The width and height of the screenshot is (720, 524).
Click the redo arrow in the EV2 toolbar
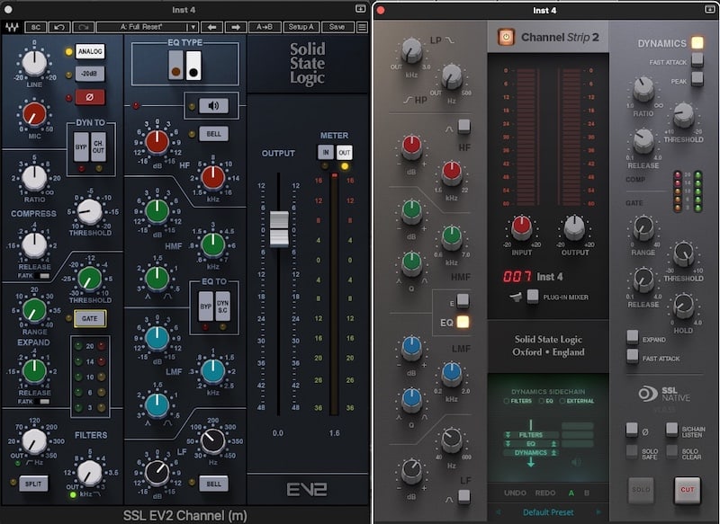[x=83, y=27]
